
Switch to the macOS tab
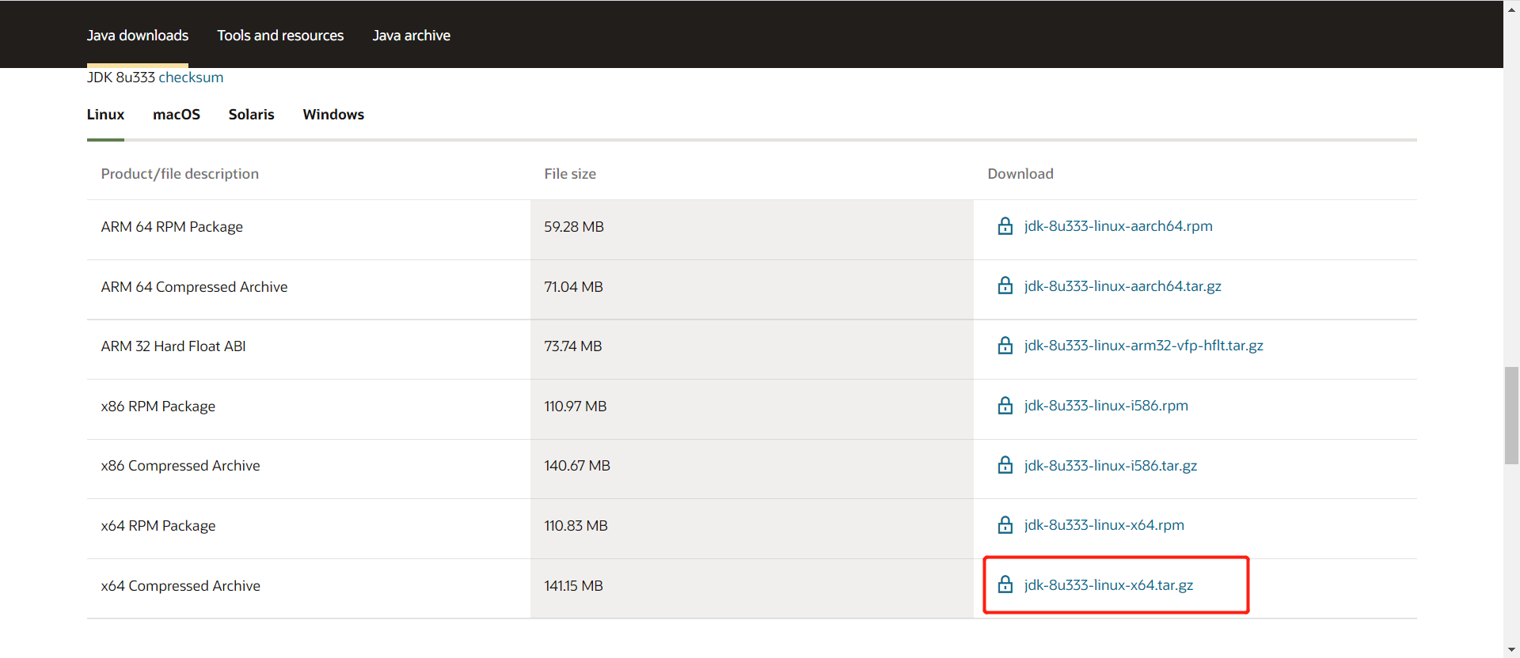click(177, 115)
